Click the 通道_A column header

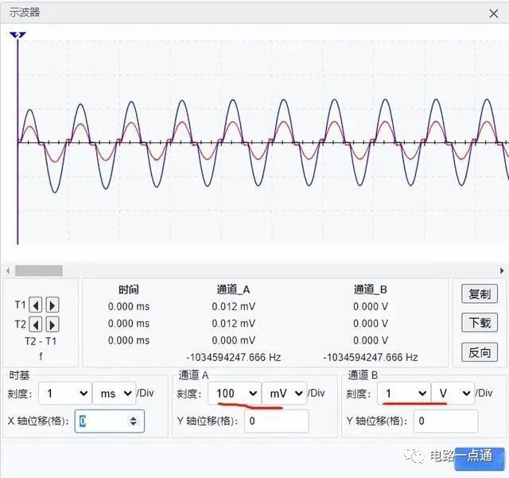(x=233, y=290)
